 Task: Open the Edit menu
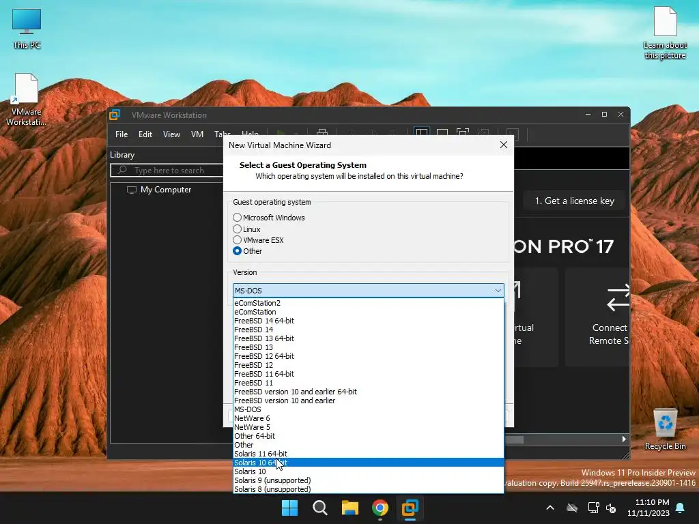pos(145,134)
